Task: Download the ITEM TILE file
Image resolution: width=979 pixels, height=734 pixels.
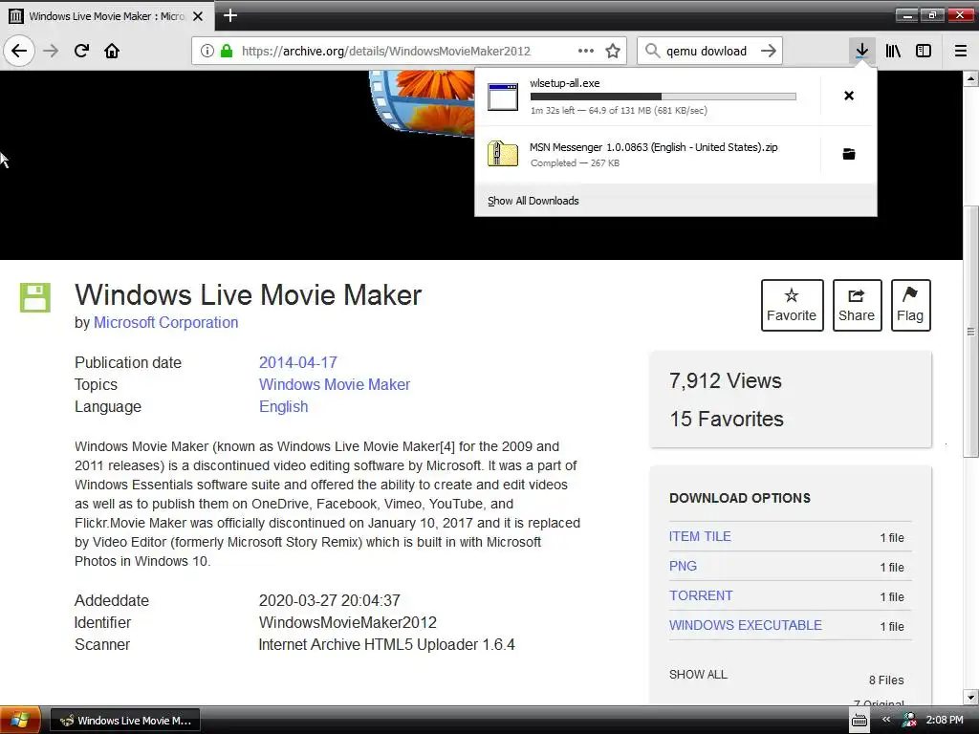Action: tap(700, 536)
